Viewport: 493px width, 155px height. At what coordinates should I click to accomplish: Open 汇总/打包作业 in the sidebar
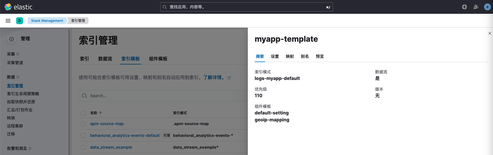pos(20,110)
